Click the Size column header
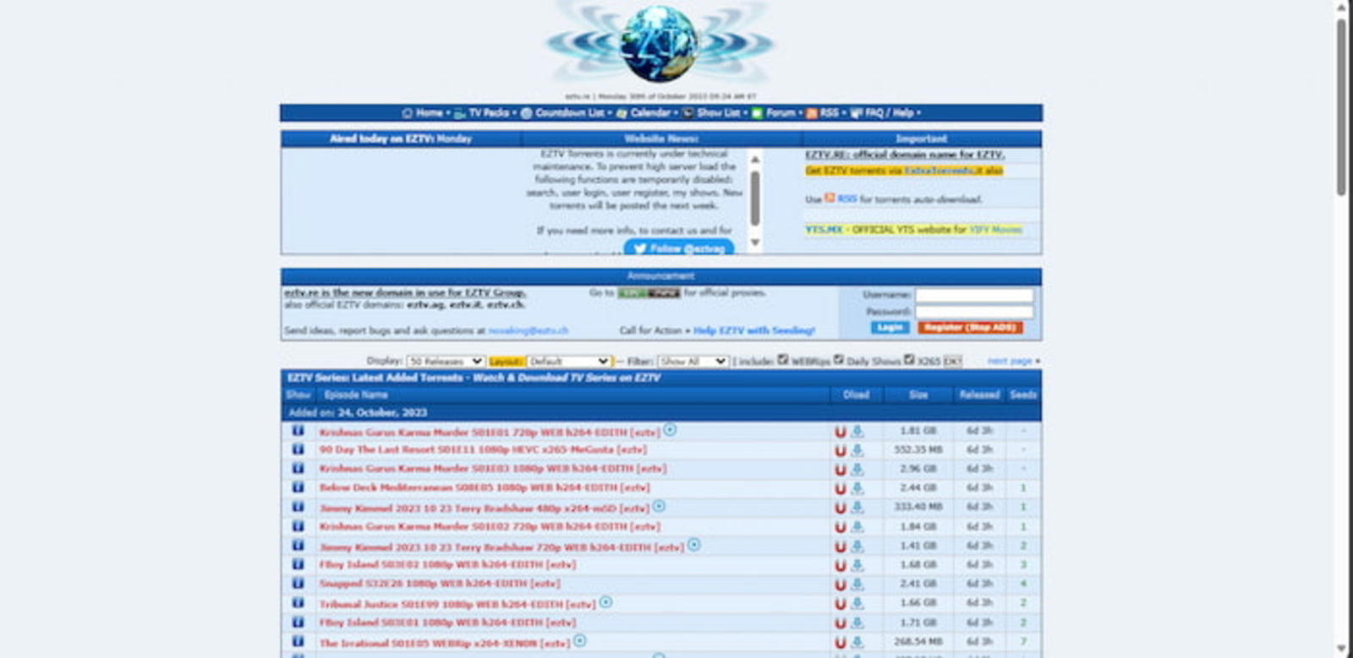This screenshot has width=1353, height=658. coord(918,394)
